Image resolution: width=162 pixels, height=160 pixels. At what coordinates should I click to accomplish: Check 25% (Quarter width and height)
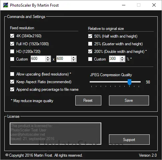(90, 44)
